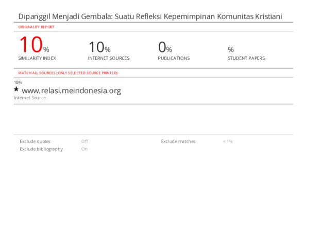Open the www.relasi.meindonesia.org source link
The width and height of the screenshot is (320, 247).
pyautogui.click(x=71, y=91)
